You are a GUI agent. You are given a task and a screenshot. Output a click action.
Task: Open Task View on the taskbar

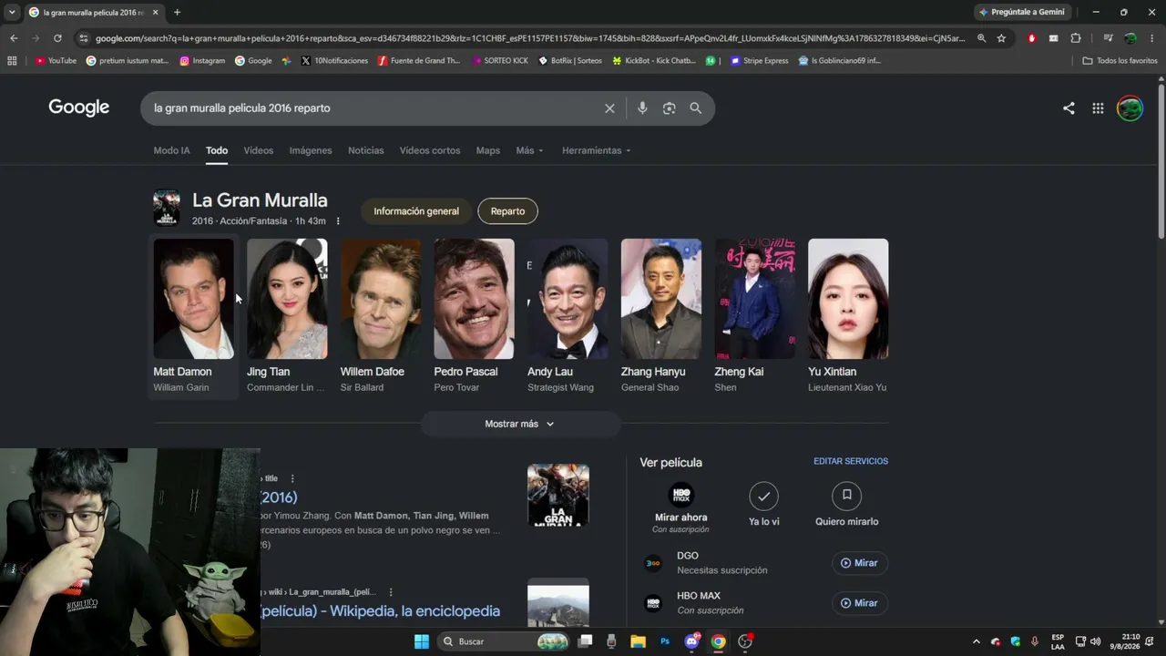click(586, 641)
